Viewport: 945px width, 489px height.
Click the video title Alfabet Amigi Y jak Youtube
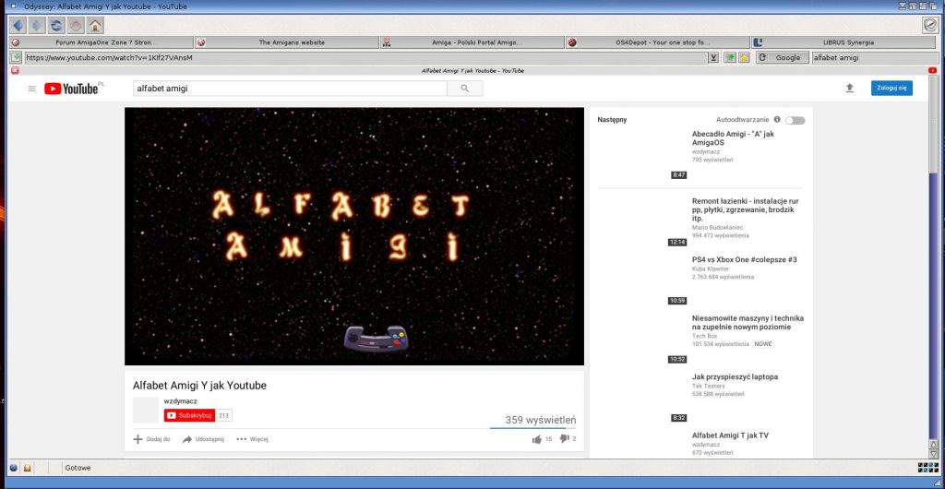pos(199,386)
